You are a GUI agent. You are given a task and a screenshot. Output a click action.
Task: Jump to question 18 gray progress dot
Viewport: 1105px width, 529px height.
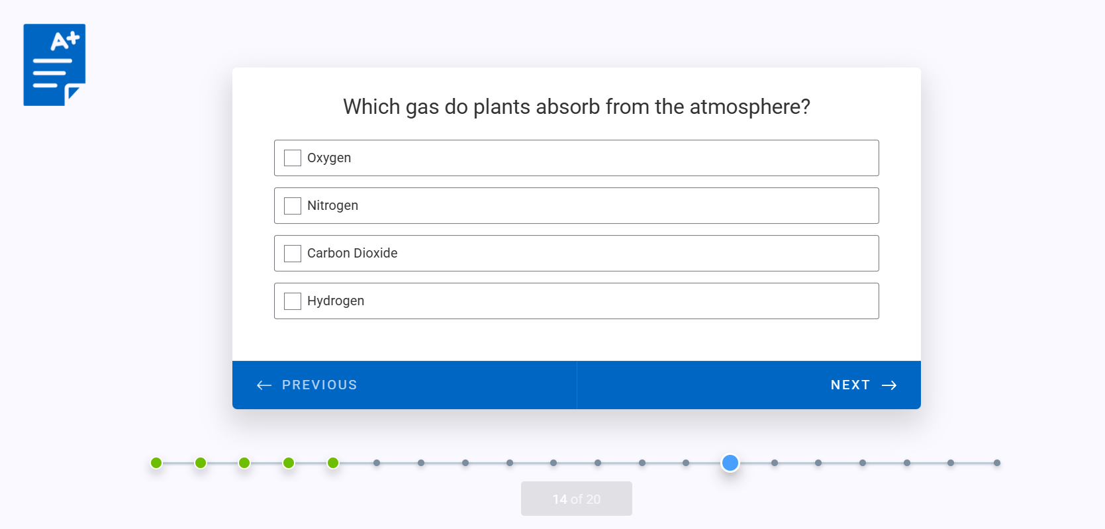(x=907, y=463)
